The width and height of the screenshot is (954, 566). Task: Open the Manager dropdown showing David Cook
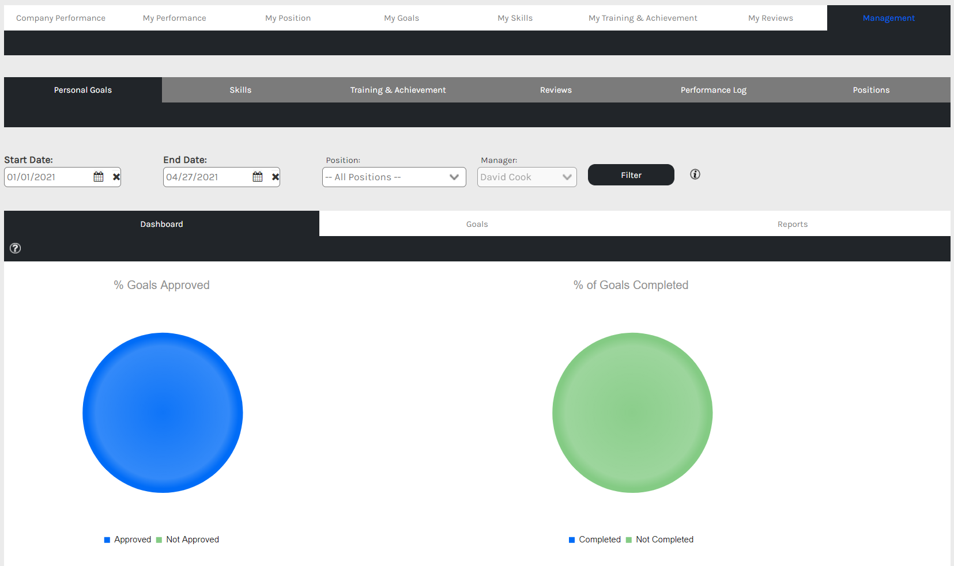pyautogui.click(x=526, y=177)
